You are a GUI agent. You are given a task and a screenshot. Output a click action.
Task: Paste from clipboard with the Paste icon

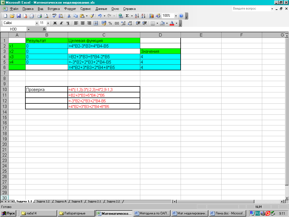(82, 16)
